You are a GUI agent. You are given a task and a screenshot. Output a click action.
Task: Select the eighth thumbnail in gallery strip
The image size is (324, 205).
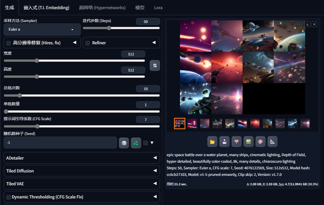[268, 124]
